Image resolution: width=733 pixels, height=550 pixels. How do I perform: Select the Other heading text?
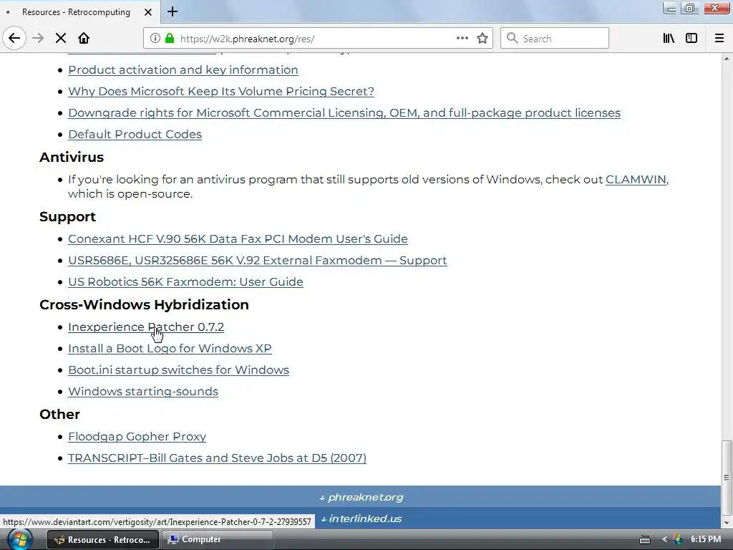click(59, 415)
